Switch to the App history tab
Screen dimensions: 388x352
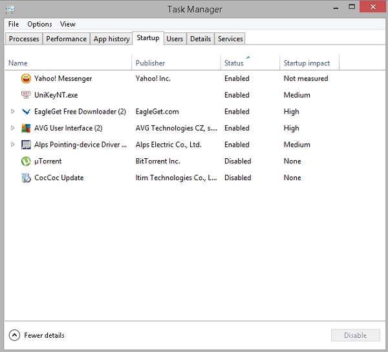coord(111,39)
